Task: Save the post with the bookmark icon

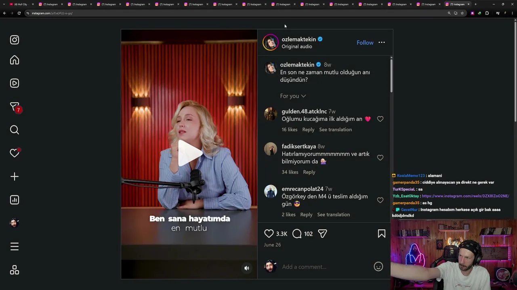Action: [x=382, y=234]
